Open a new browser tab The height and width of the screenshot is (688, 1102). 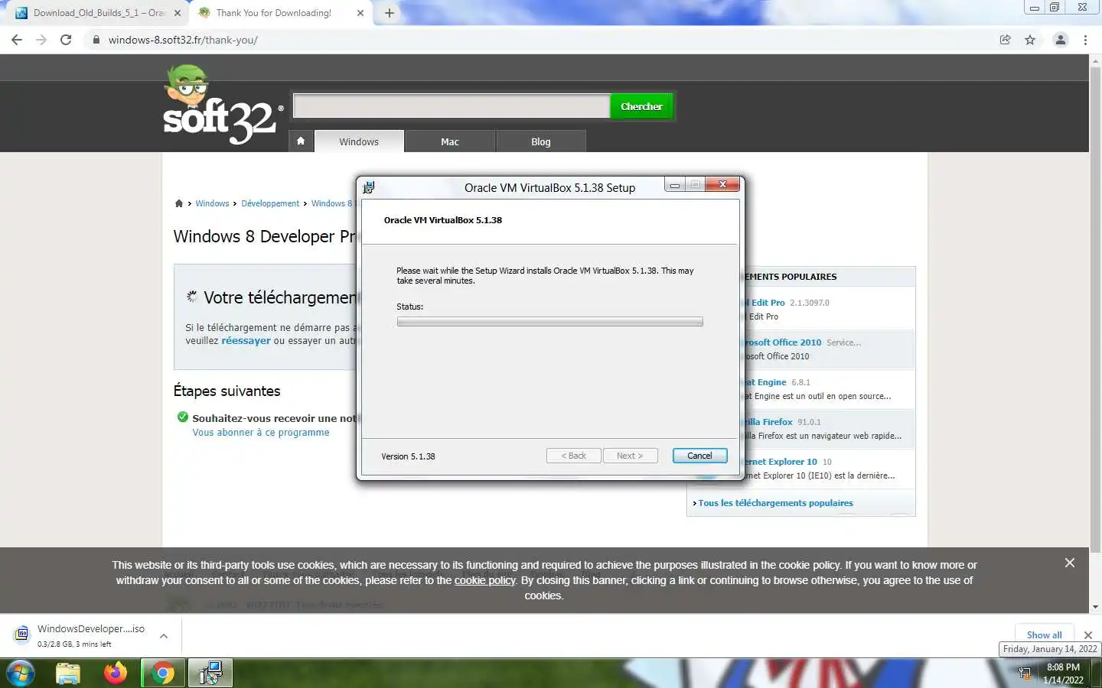click(390, 13)
